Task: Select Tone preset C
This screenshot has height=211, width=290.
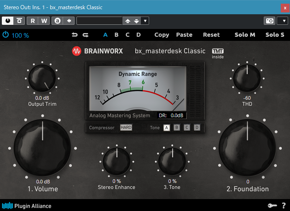Action: coord(187,127)
